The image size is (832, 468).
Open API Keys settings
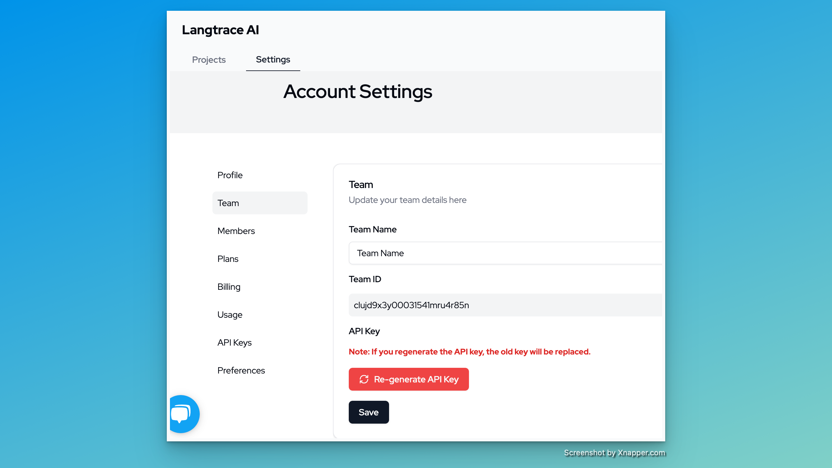pos(234,342)
